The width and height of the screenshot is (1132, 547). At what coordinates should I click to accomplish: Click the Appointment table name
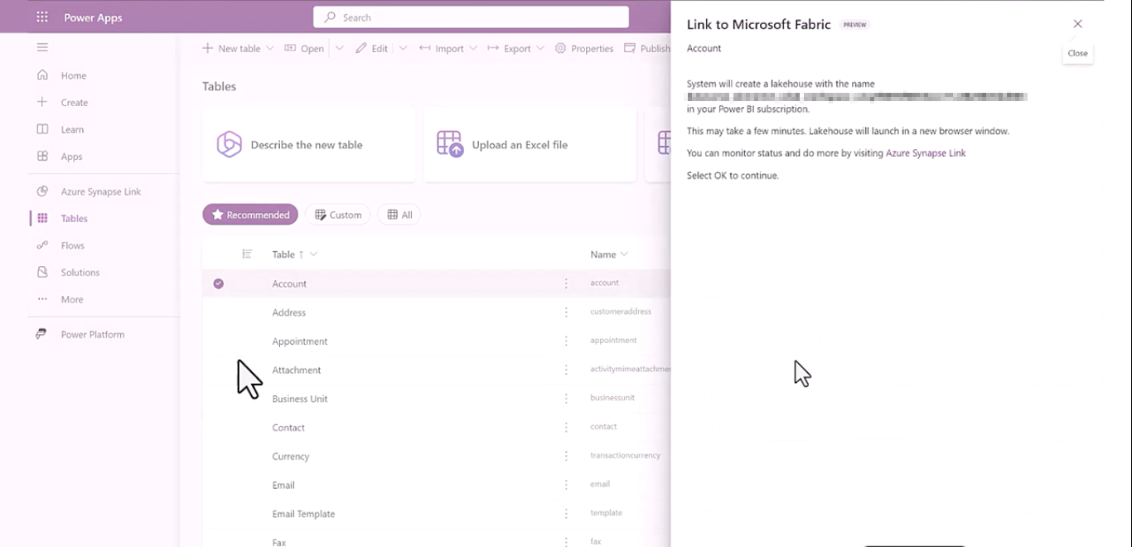300,341
